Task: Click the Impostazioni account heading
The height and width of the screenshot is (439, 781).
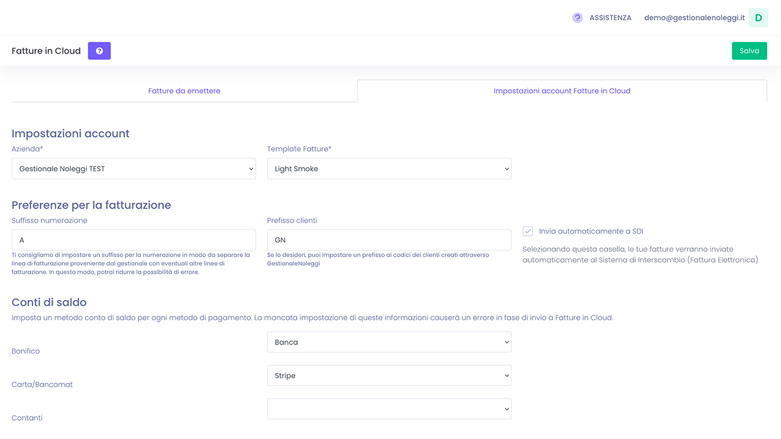Action: coord(71,134)
